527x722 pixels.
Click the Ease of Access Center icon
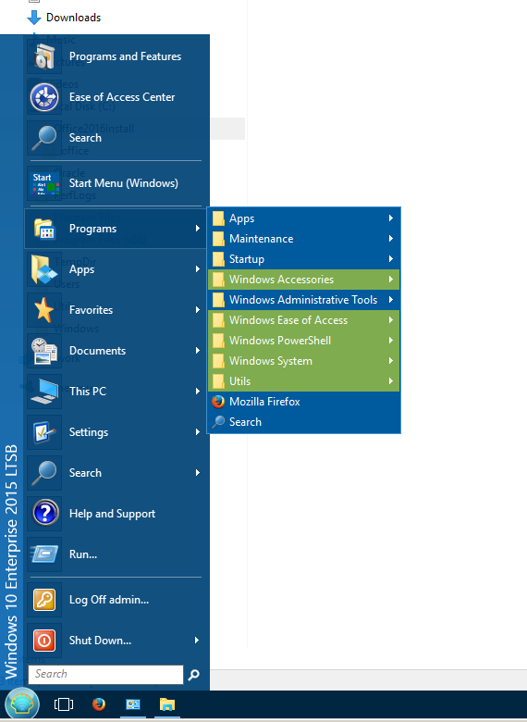click(x=44, y=97)
